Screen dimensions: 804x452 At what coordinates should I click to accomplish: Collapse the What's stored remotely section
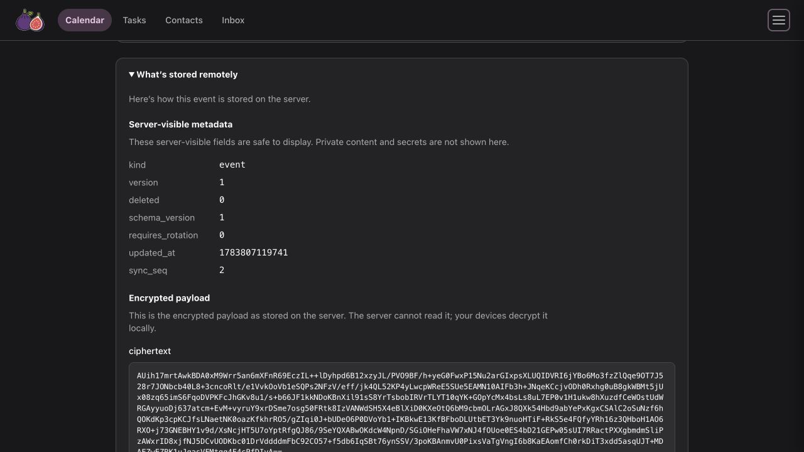click(183, 75)
